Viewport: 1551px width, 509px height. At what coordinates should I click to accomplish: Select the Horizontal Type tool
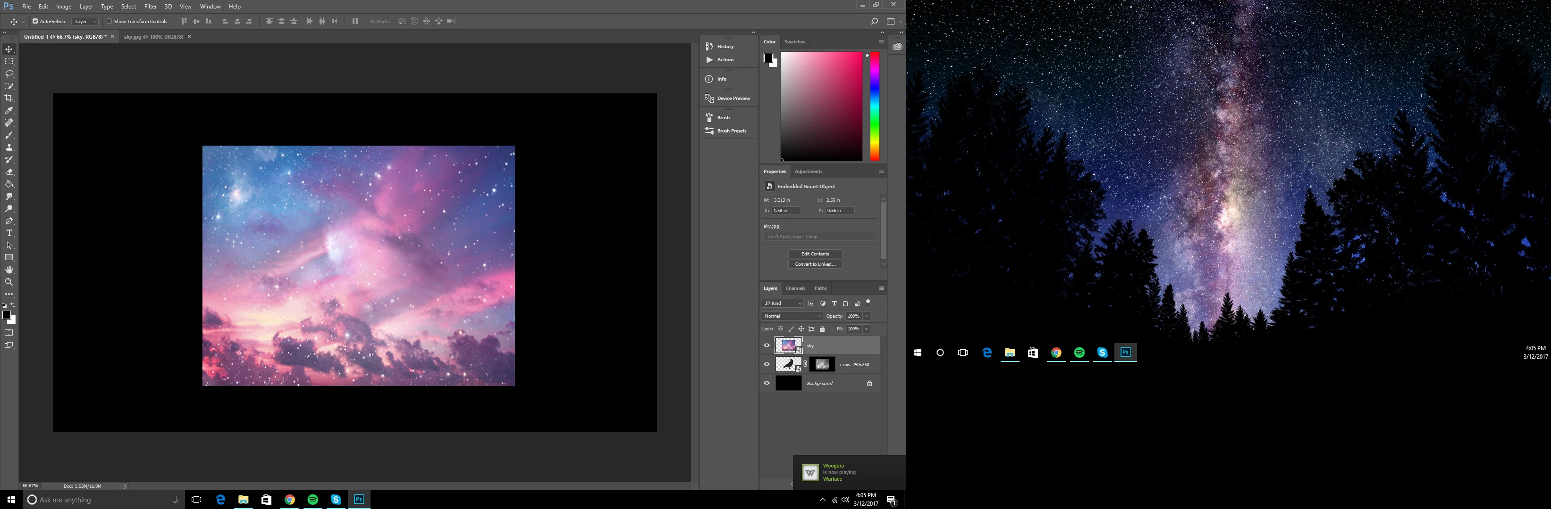point(9,233)
